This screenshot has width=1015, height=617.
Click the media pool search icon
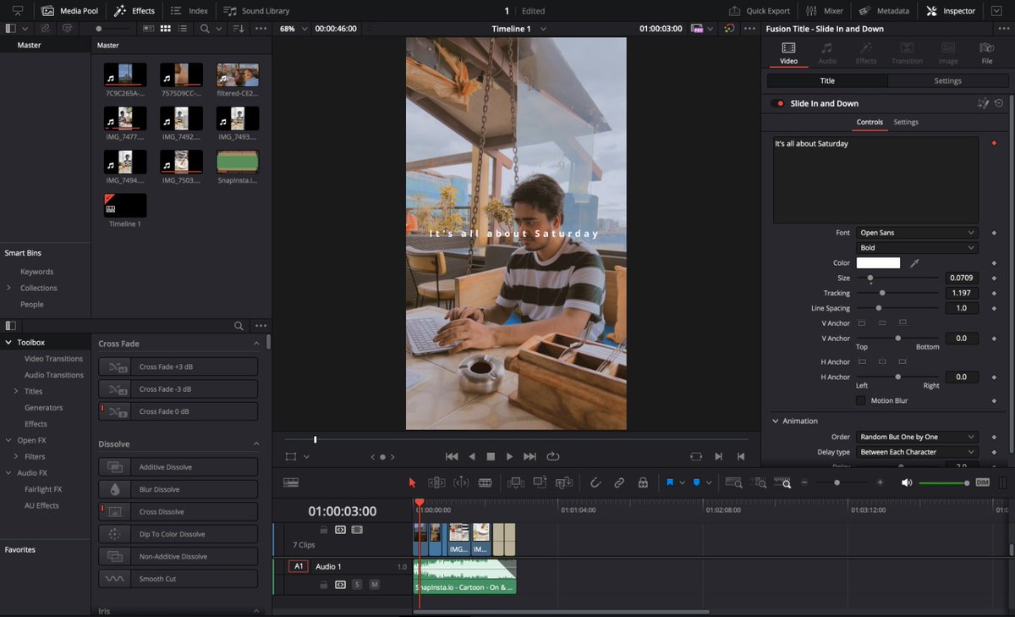coord(205,29)
